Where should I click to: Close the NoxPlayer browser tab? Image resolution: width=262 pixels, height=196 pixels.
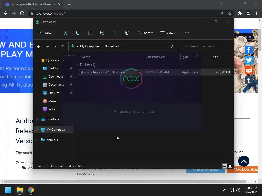click(x=59, y=4)
